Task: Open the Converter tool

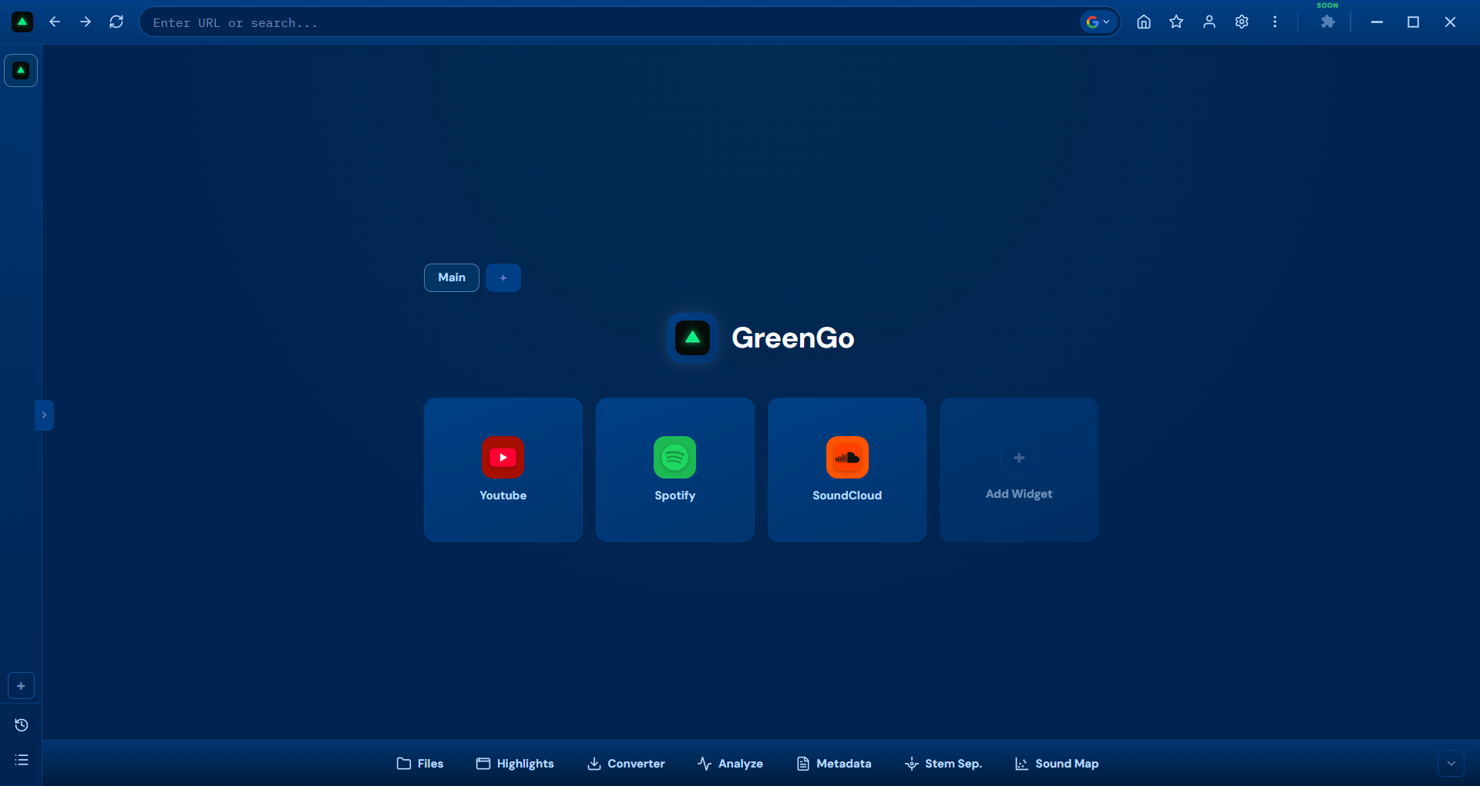Action: [x=626, y=764]
